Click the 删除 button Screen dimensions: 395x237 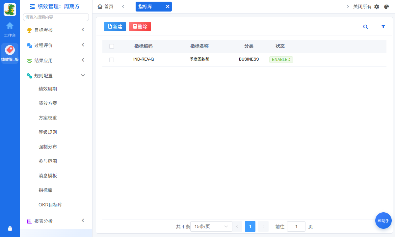[x=140, y=27]
